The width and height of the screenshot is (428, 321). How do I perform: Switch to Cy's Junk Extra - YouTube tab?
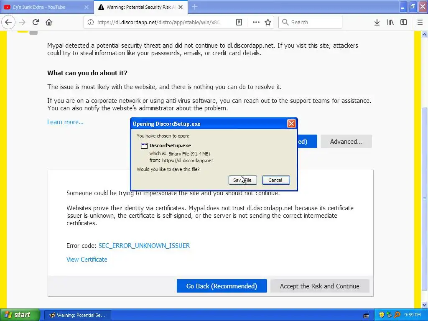(47, 7)
